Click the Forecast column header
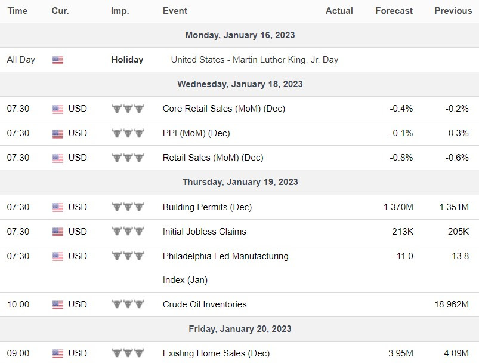This screenshot has height=363, width=479. [394, 11]
